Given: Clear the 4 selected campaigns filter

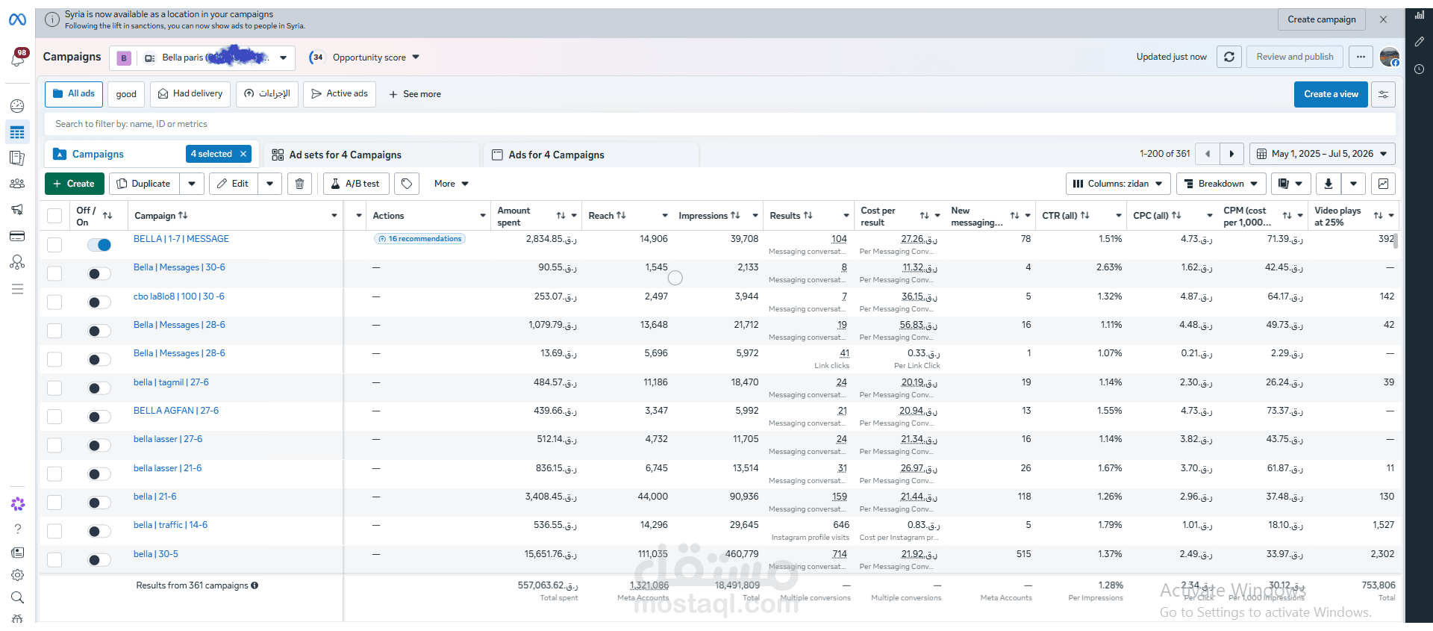Looking at the screenshot, I should [x=243, y=154].
